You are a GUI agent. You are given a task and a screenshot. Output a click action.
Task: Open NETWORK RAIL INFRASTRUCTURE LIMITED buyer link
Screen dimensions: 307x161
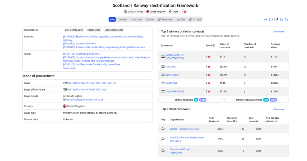pyautogui.click(x=92, y=83)
